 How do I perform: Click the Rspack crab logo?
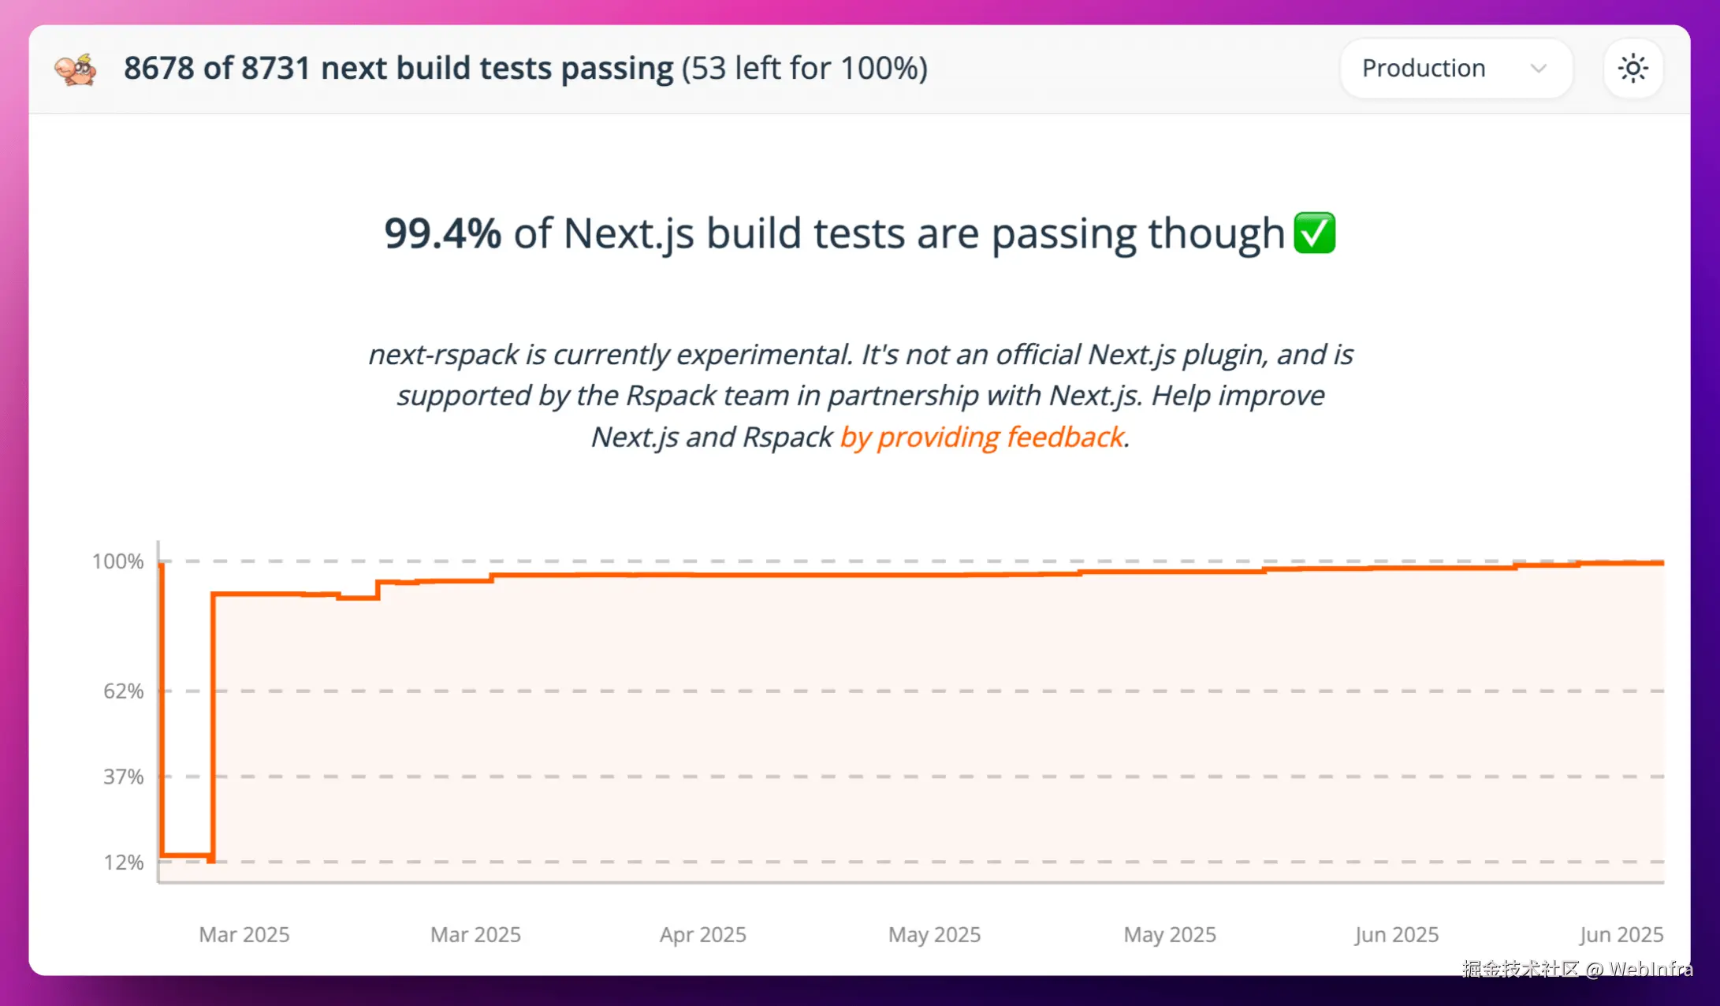76,69
